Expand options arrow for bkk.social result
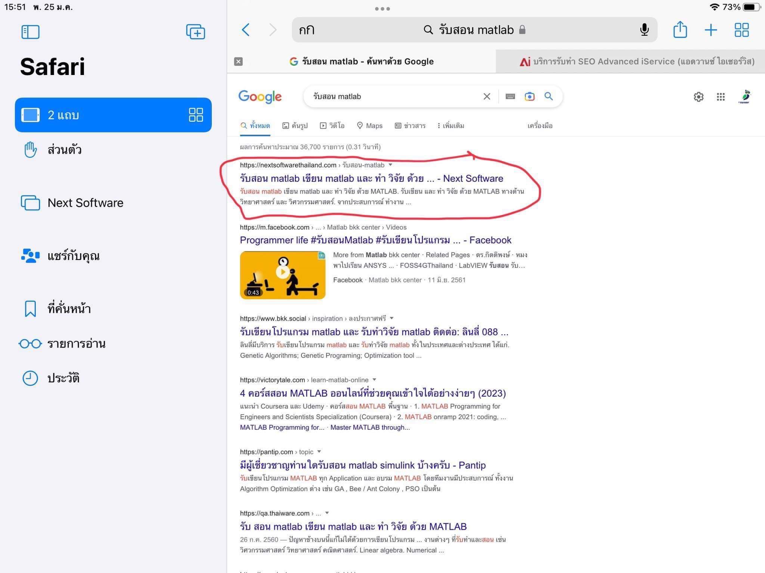The height and width of the screenshot is (573, 765). tap(391, 318)
